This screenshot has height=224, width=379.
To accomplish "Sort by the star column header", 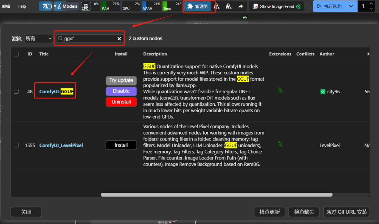I will (x=368, y=54).
